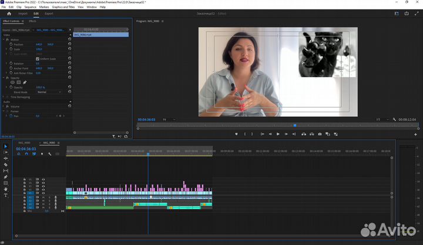Screen dimensions: 423x245
Task: Toggle Scale animation stopwatch
Action: (x=11, y=49)
